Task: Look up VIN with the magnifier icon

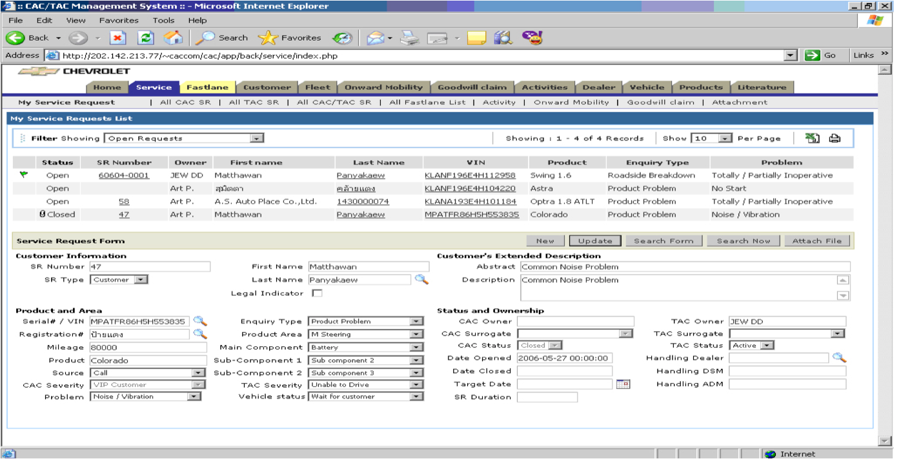Action: click(200, 321)
